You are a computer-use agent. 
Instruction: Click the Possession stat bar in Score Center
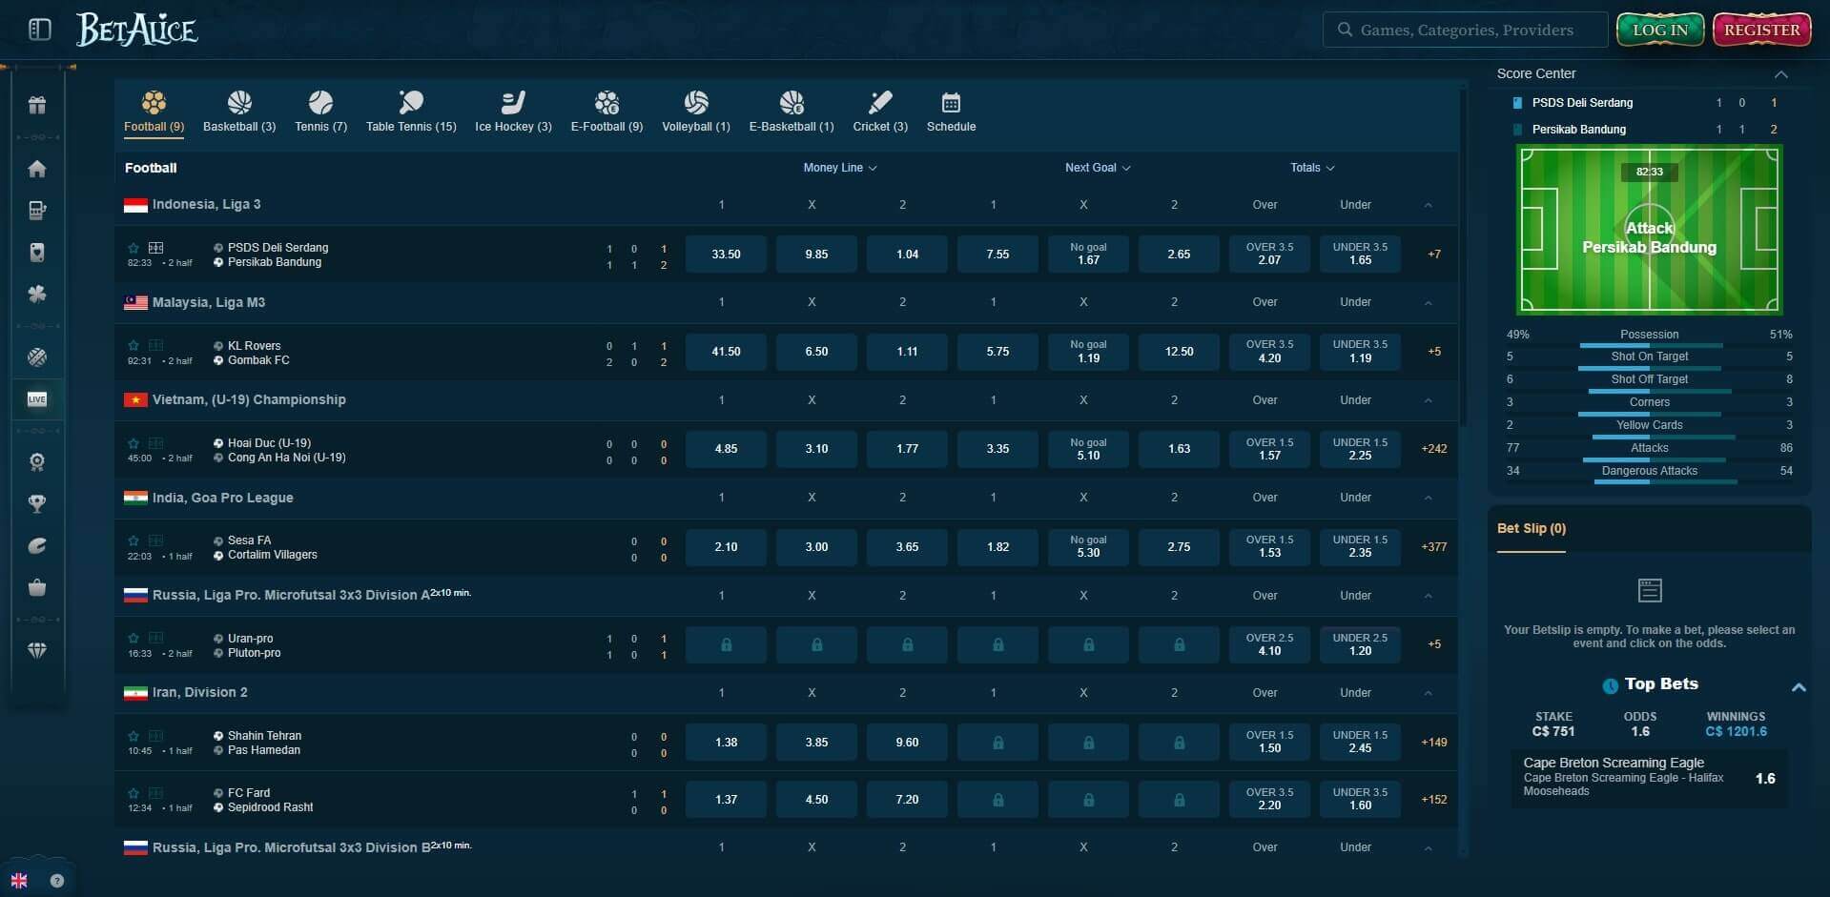(1649, 338)
